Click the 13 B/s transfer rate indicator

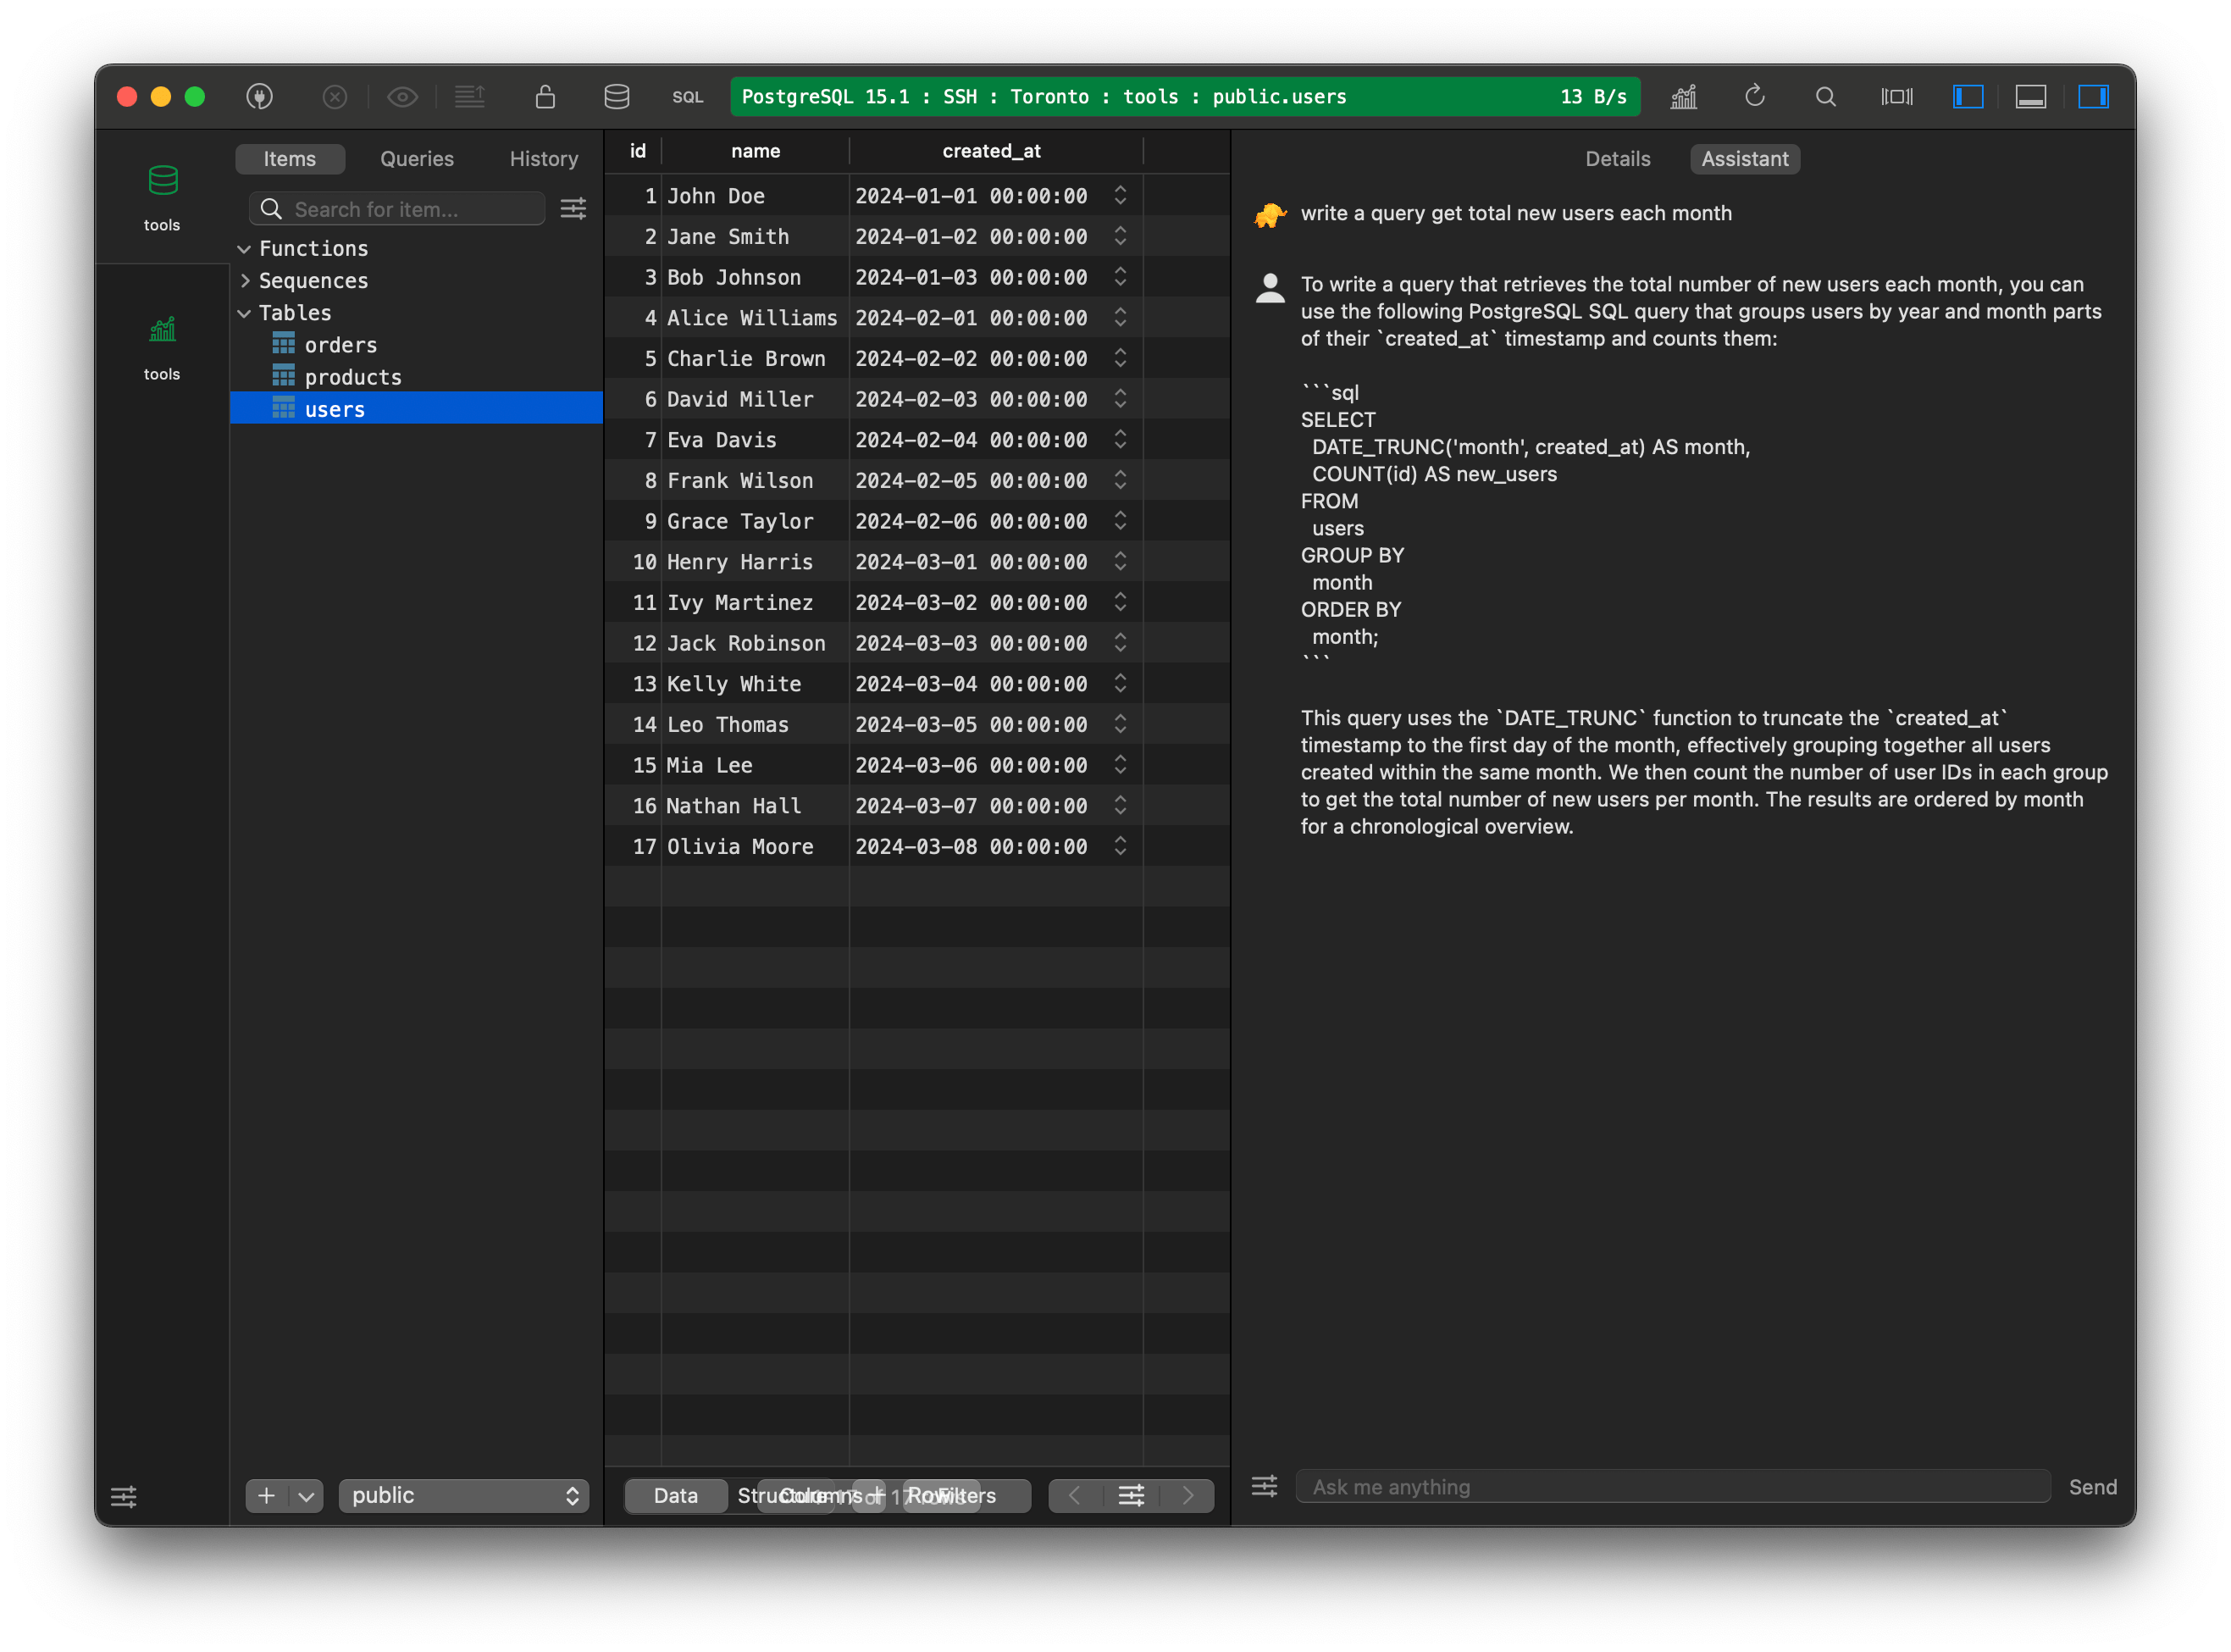point(1592,97)
